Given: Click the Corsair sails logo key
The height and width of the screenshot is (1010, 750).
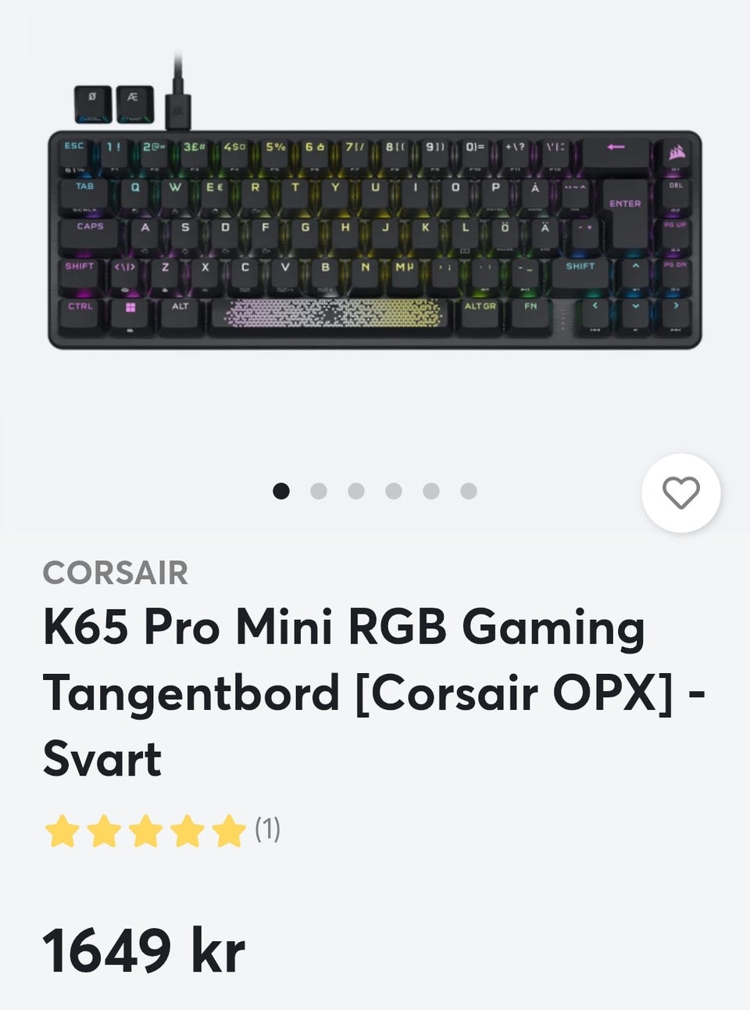Looking at the screenshot, I should click(677, 152).
